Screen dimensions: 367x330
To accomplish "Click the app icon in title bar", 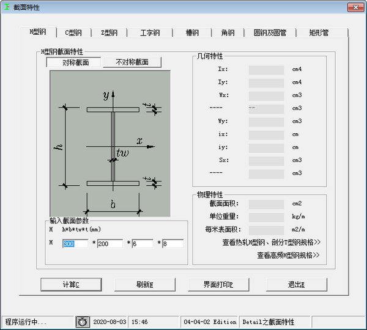I will click(x=7, y=7).
